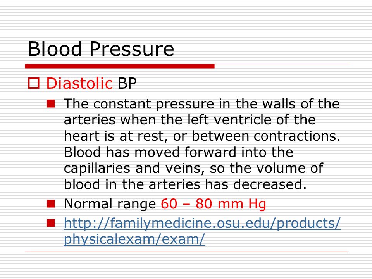Click the 'heart is at rest' line
The width and height of the screenshot is (372, 279).
[x=202, y=136]
